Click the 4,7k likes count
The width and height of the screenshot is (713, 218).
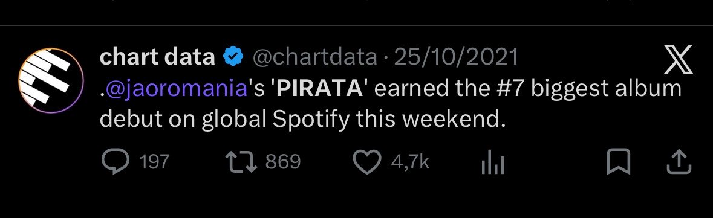(x=410, y=162)
